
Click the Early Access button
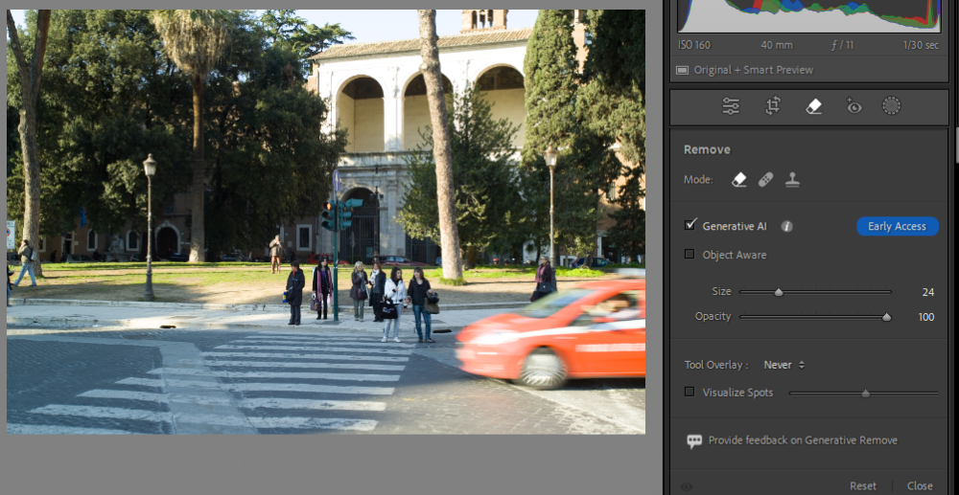click(898, 227)
